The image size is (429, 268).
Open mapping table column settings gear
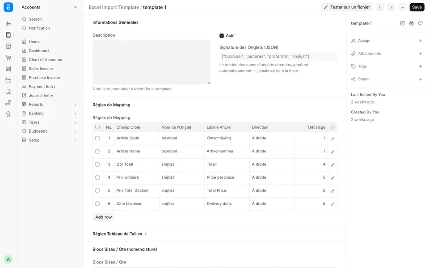point(332,127)
